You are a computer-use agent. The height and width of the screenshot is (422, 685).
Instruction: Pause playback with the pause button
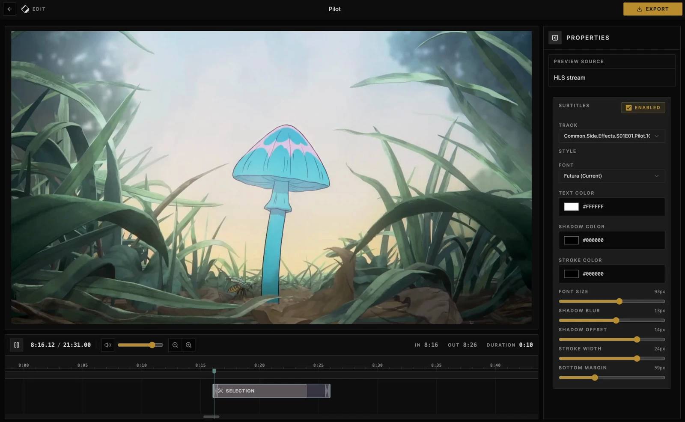point(17,345)
